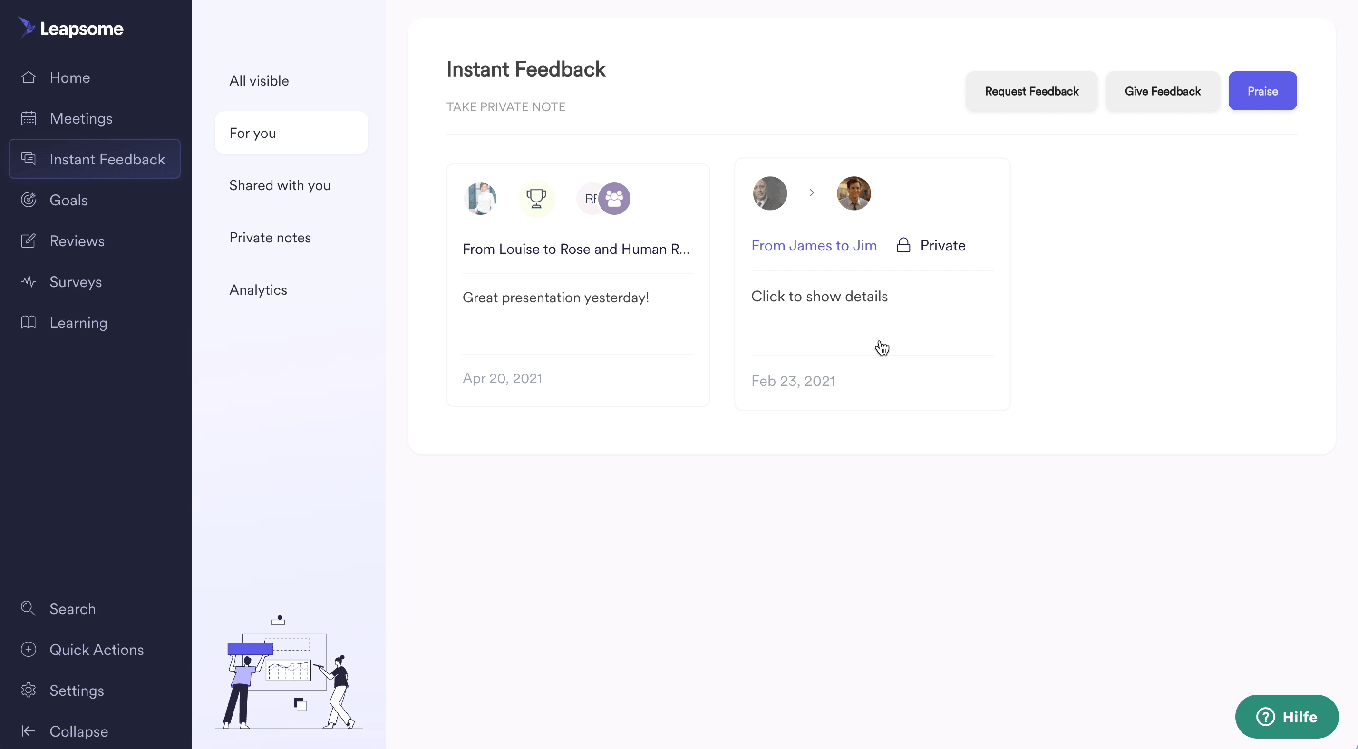The height and width of the screenshot is (749, 1358).
Task: Click the 'Apr 20, 2021' date
Action: point(503,378)
